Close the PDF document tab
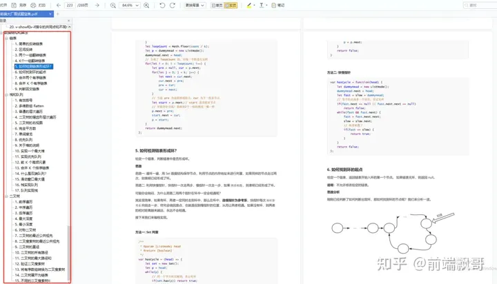The image size is (497, 284). click(50, 14)
